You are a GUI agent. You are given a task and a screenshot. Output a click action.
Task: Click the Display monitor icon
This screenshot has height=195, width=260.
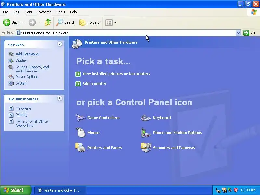click(x=11, y=61)
